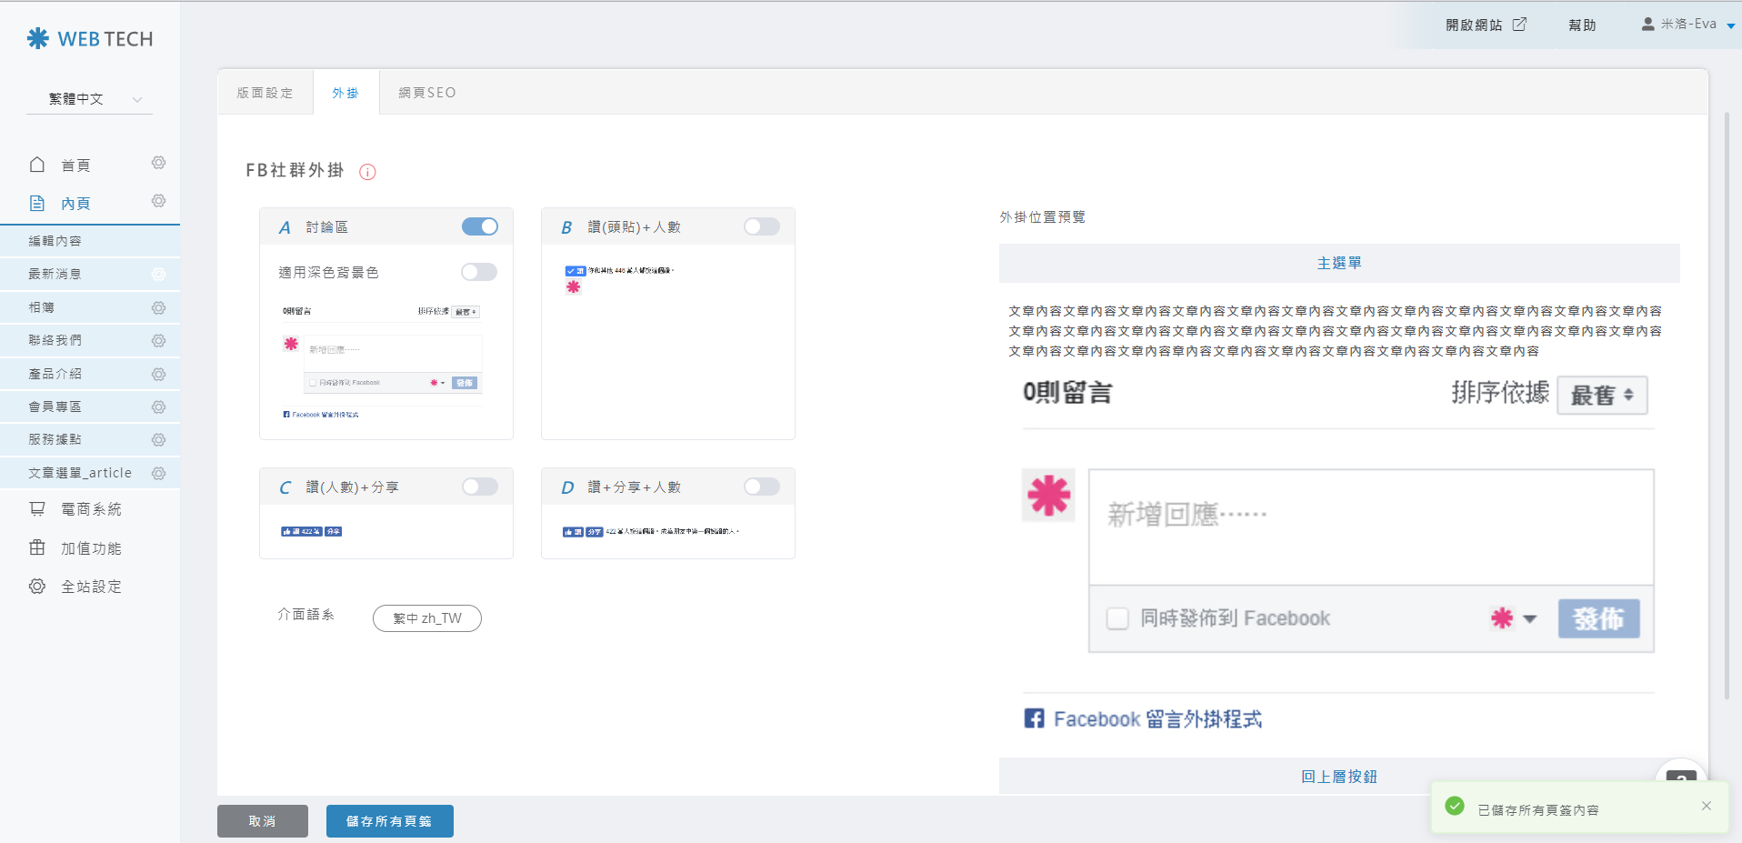This screenshot has height=843, width=1742.
Task: Open the 電商系統 shopping cart icon
Action: (37, 509)
